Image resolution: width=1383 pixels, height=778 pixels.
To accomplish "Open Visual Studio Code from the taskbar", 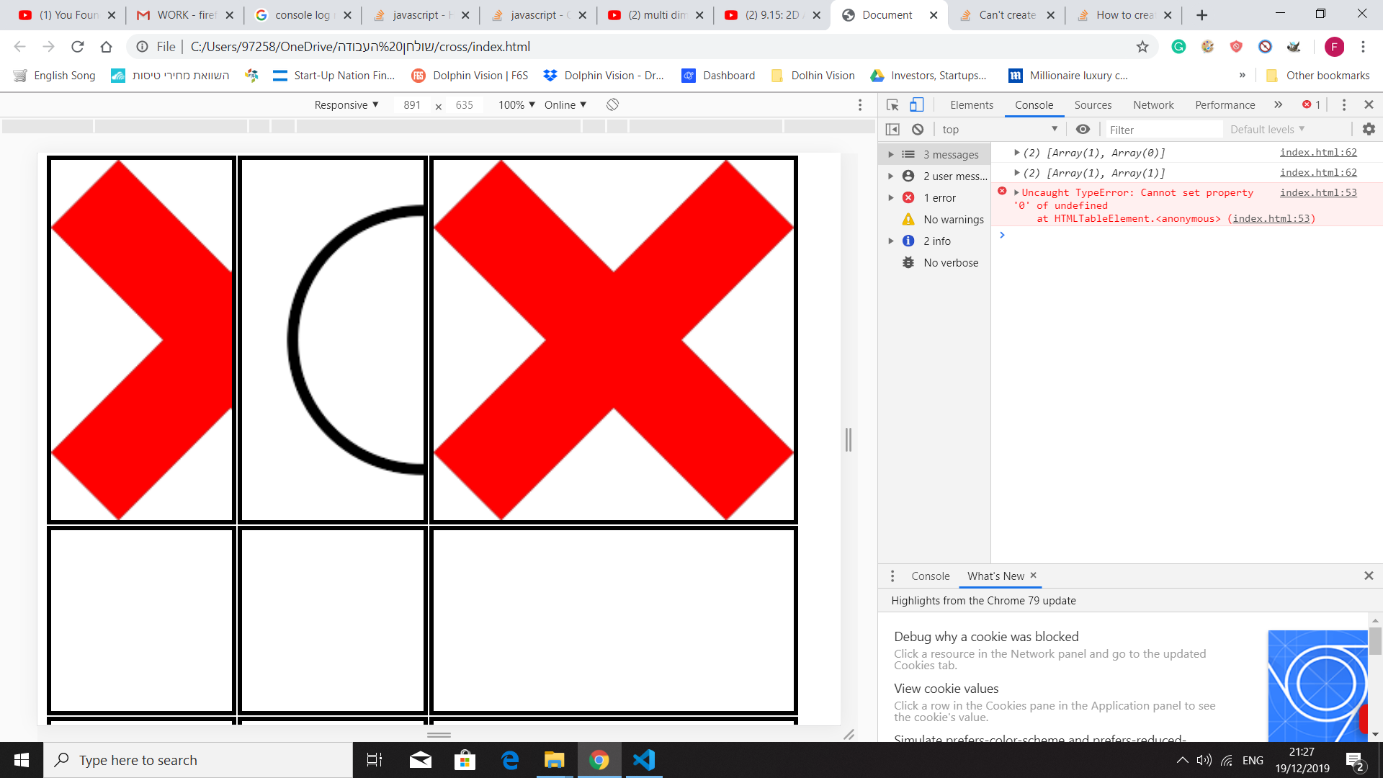I will click(645, 760).
